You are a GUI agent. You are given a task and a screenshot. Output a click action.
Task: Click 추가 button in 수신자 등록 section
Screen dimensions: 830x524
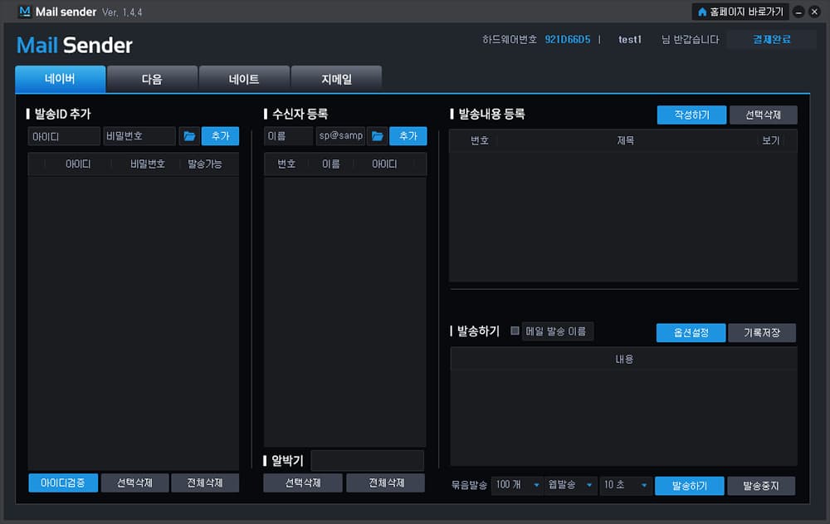pyautogui.click(x=408, y=136)
